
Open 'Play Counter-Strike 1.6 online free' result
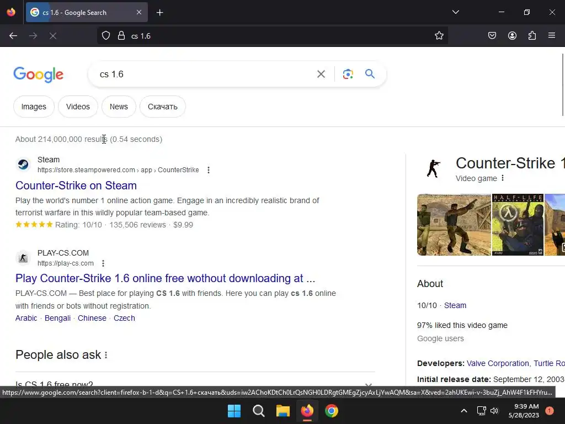(166, 278)
